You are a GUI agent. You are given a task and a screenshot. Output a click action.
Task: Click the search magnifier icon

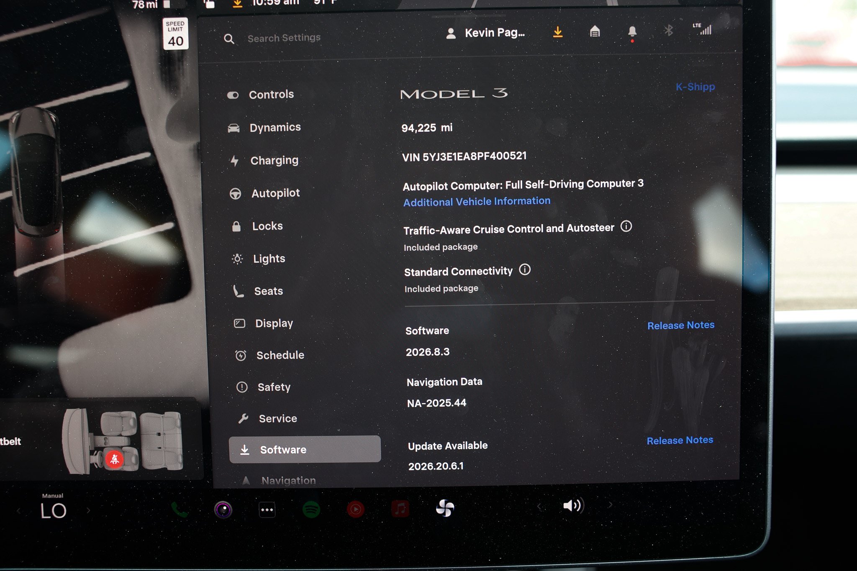(229, 39)
